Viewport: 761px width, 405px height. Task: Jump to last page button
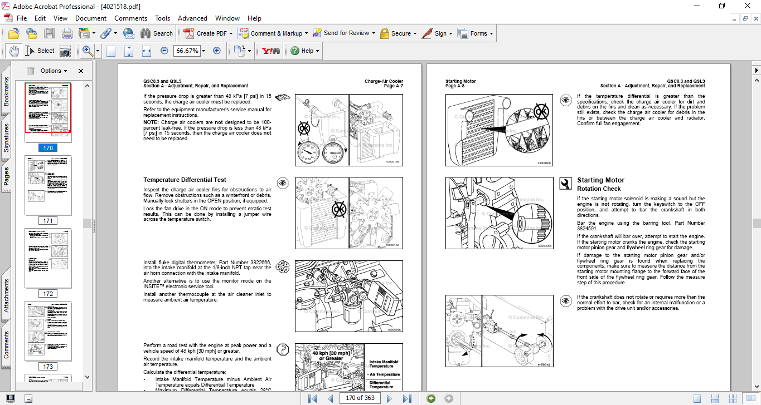tap(407, 398)
